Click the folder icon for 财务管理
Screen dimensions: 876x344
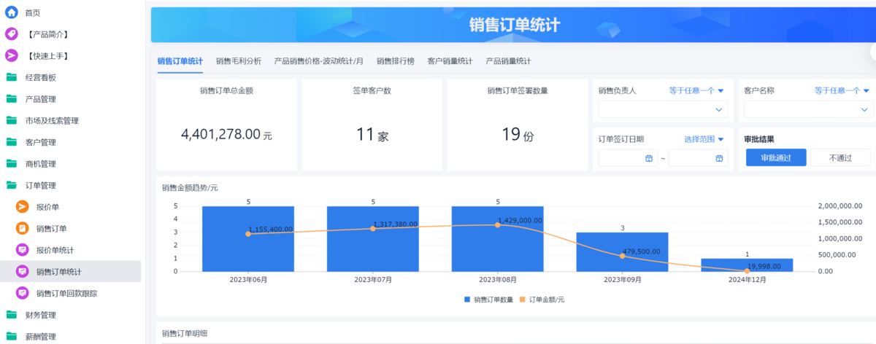(11, 315)
